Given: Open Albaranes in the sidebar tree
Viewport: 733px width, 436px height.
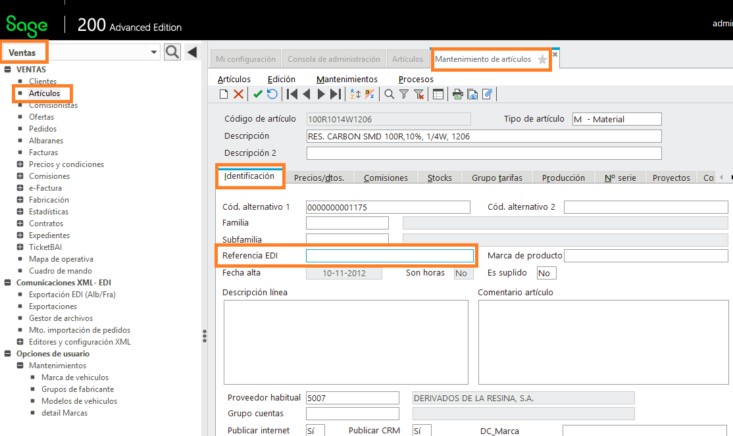Looking at the screenshot, I should point(46,141).
